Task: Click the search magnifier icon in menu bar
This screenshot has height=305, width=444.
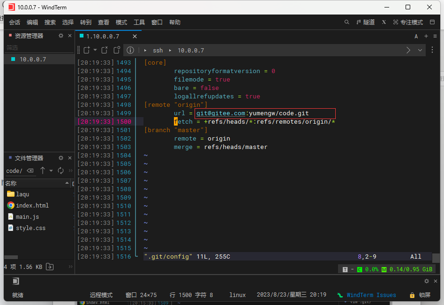Action: (346, 22)
